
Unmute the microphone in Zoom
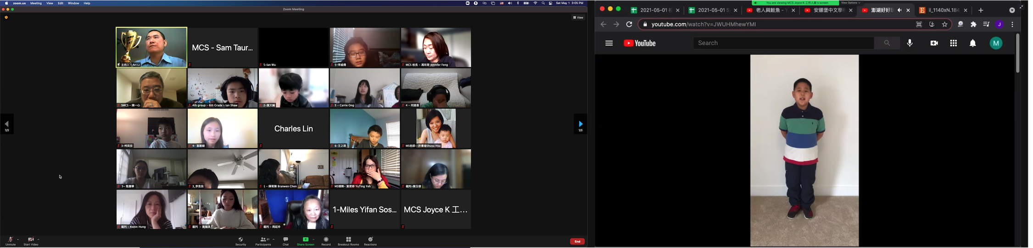point(10,241)
